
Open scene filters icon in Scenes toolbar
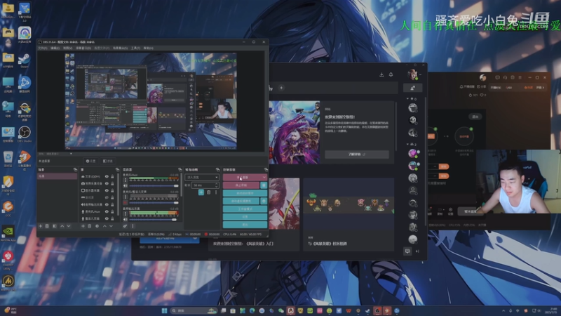55,226
